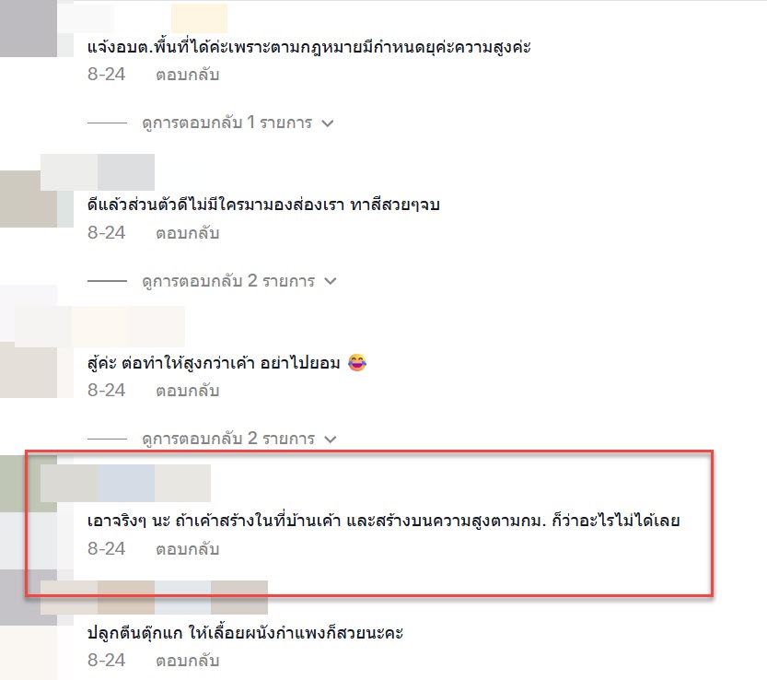Reply to the แจ้งอบต.พื้นที่ได้ค่ะ comment

pyautogui.click(x=187, y=75)
